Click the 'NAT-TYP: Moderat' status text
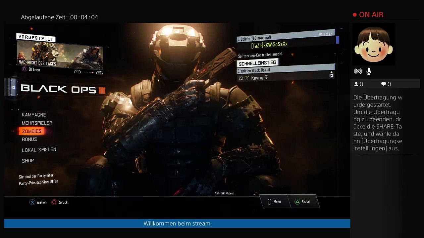 pyautogui.click(x=225, y=193)
